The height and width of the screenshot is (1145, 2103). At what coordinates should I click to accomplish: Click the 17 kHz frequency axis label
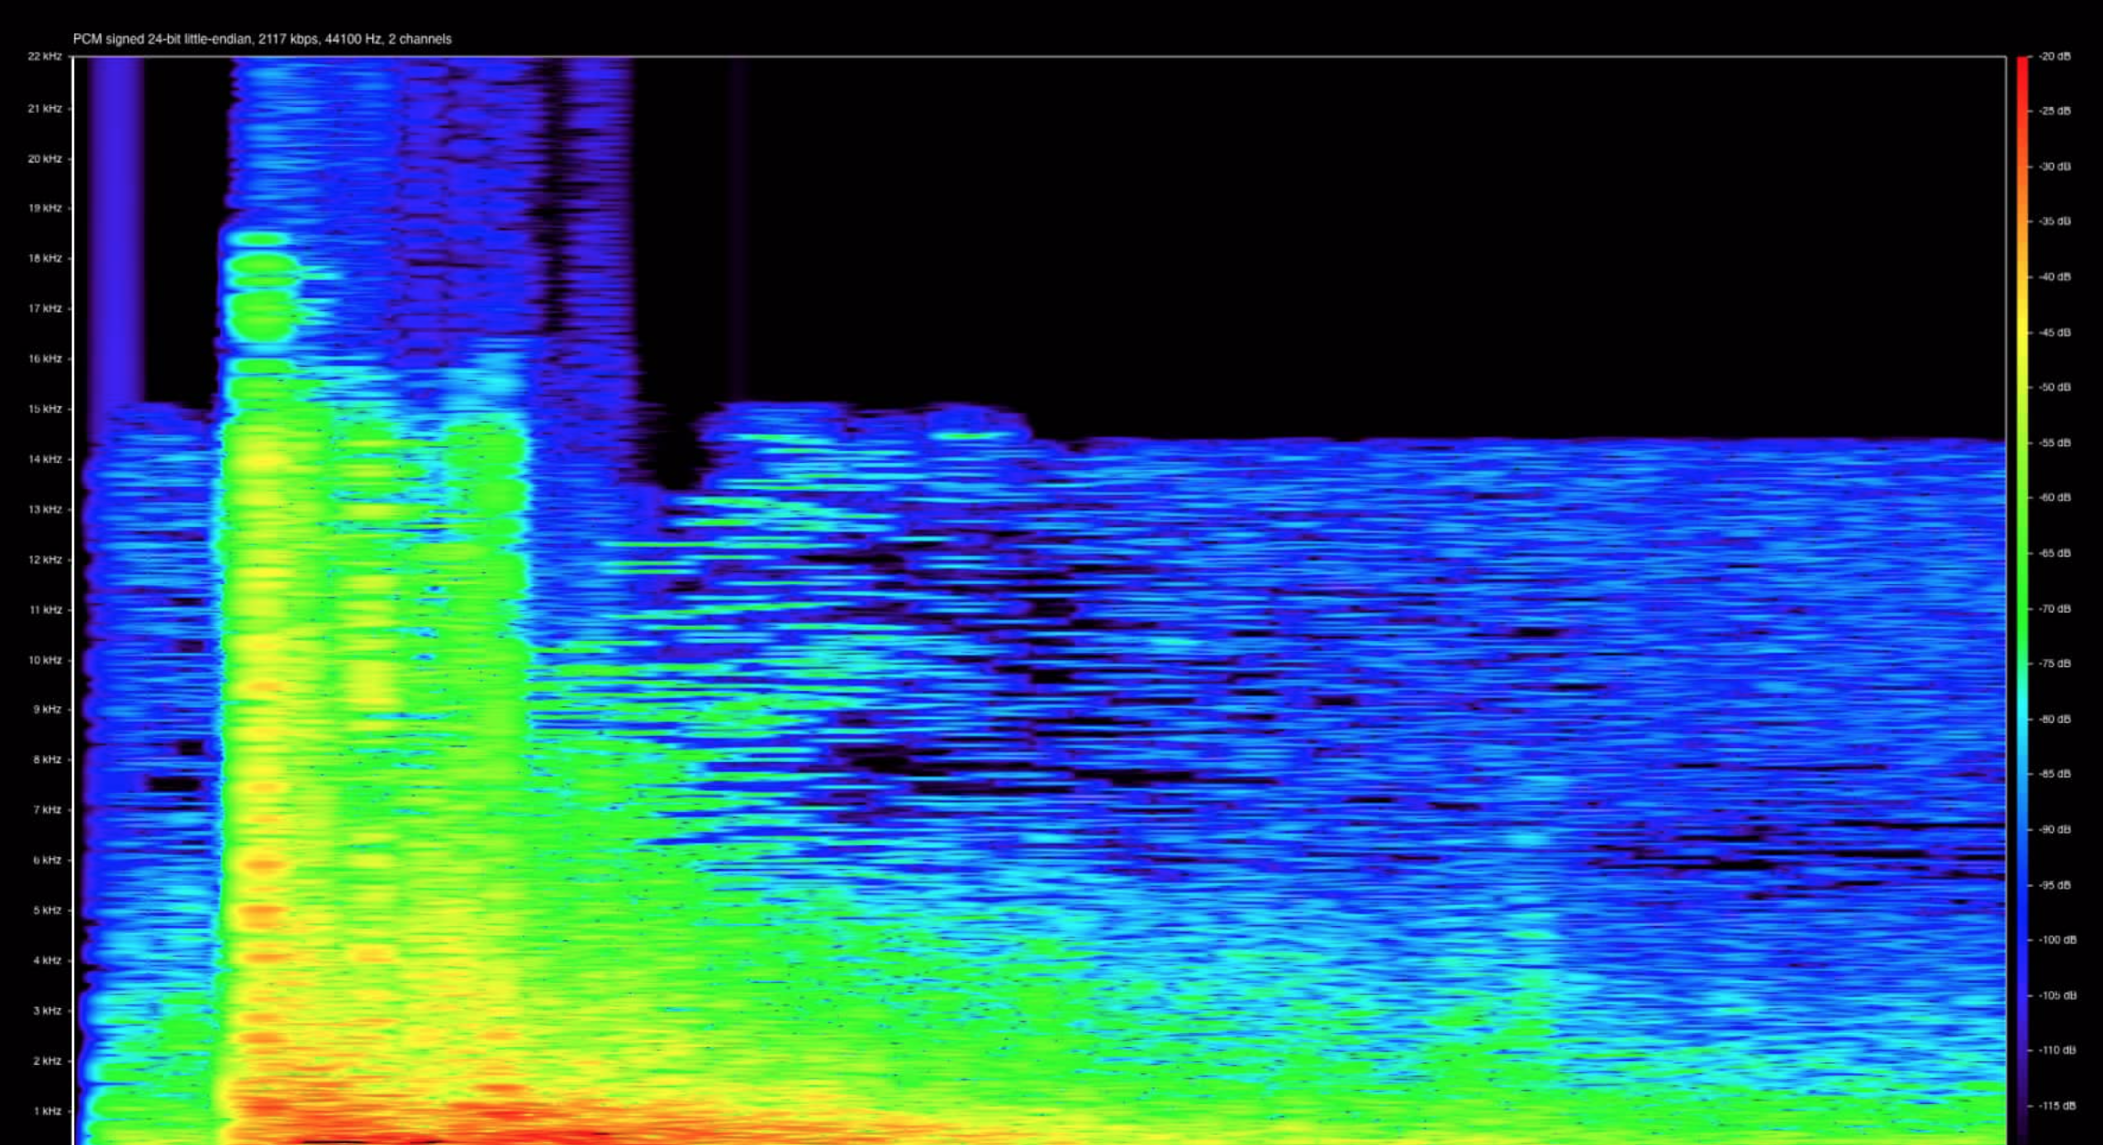coord(45,309)
